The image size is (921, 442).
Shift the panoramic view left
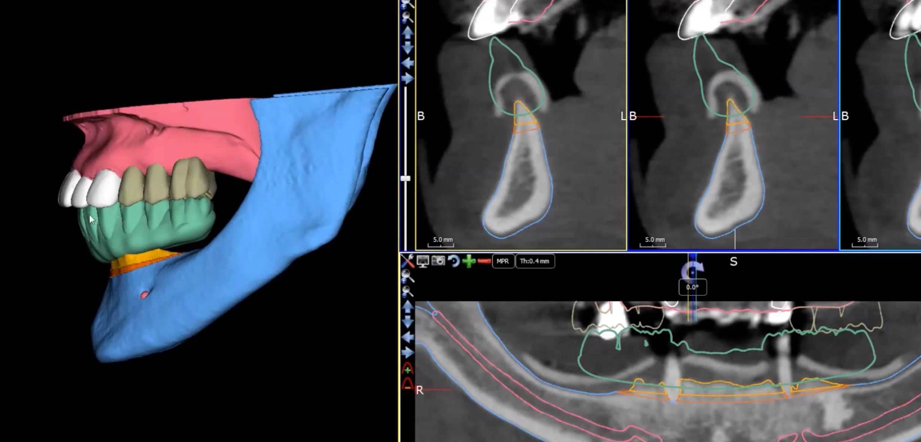pyautogui.click(x=407, y=337)
